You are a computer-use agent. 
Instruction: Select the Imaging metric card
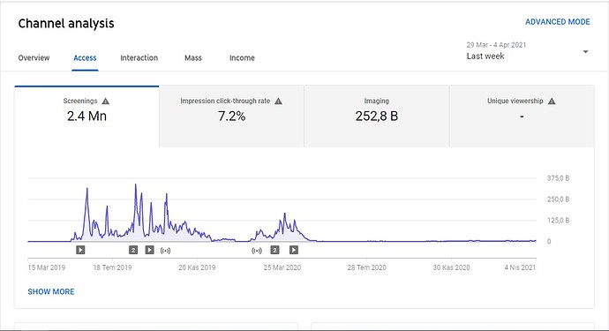coord(376,117)
